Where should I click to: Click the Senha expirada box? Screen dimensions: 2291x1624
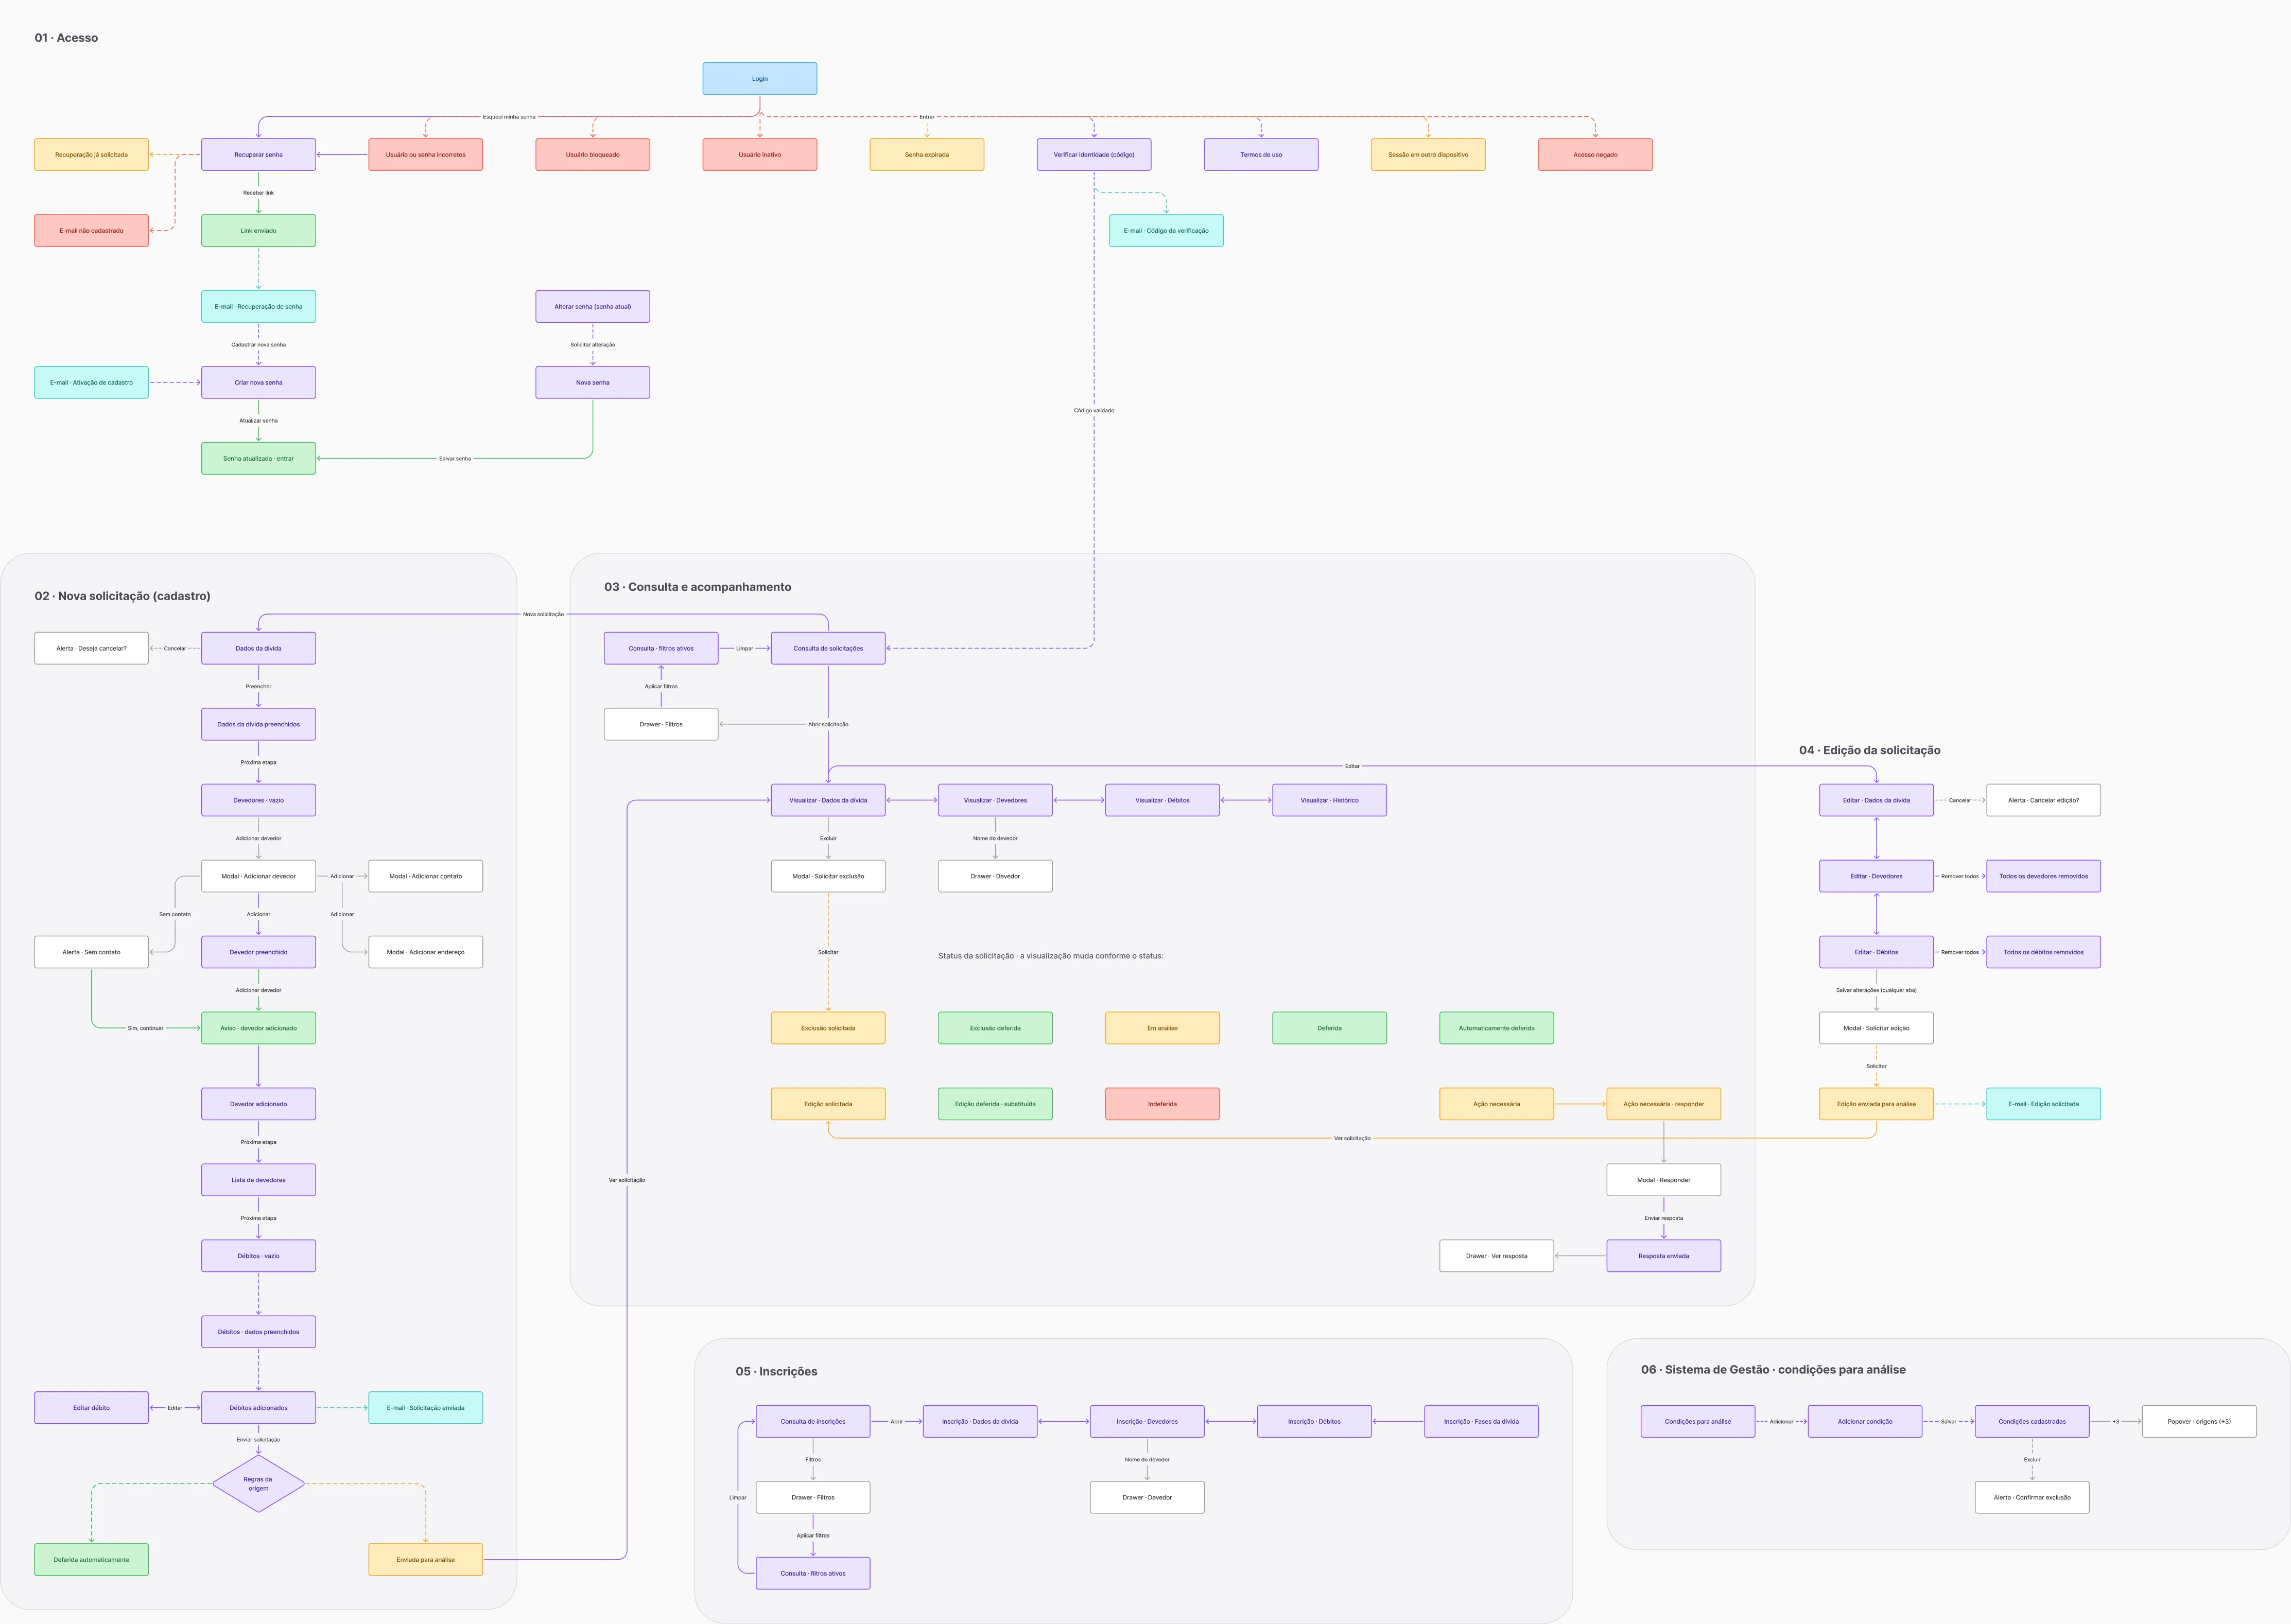[927, 155]
